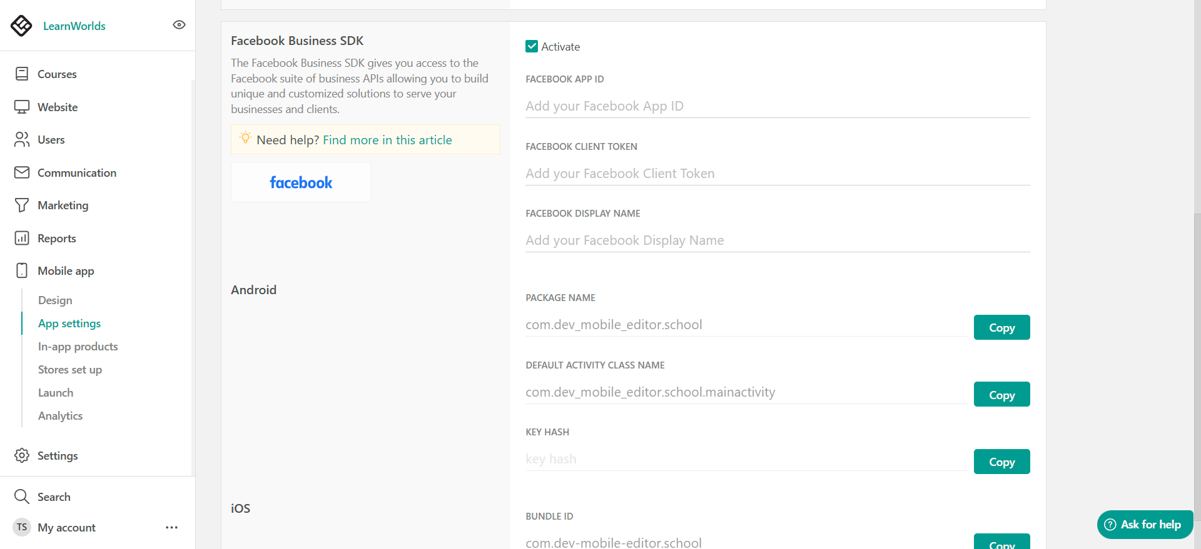Screen dimensions: 1201x549
Task: Uncheck the Activate checkbox
Action: click(x=532, y=46)
